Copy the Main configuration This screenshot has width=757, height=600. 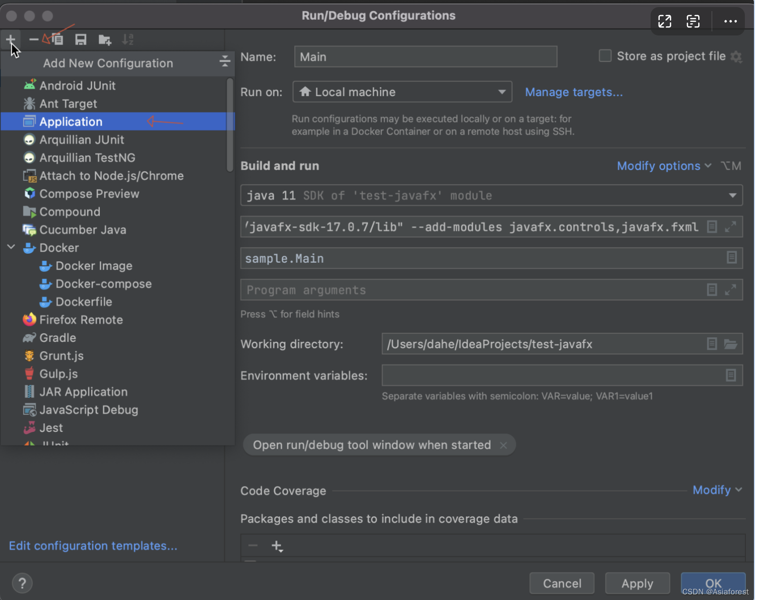(57, 39)
